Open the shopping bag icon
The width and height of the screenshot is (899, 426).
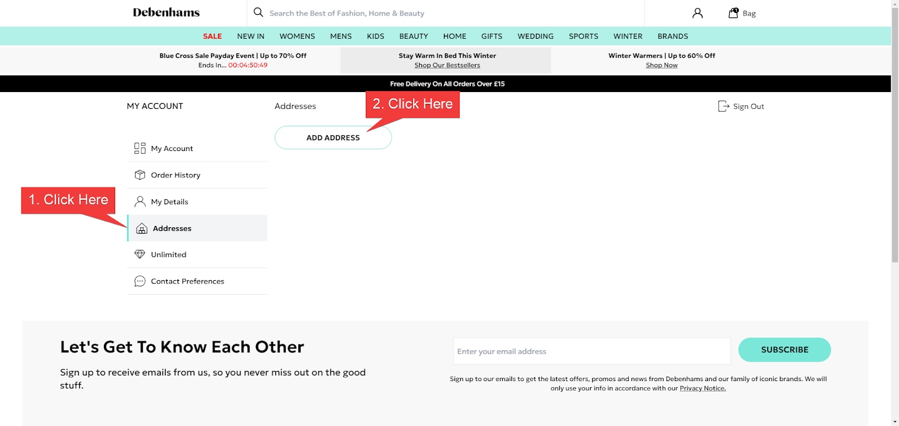(733, 13)
